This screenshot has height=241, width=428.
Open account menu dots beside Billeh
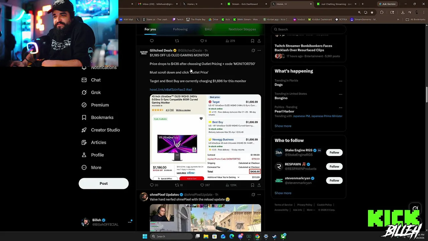(x=130, y=222)
